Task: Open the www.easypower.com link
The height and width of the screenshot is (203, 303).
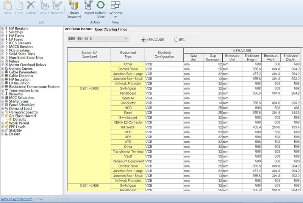Action: point(16,199)
